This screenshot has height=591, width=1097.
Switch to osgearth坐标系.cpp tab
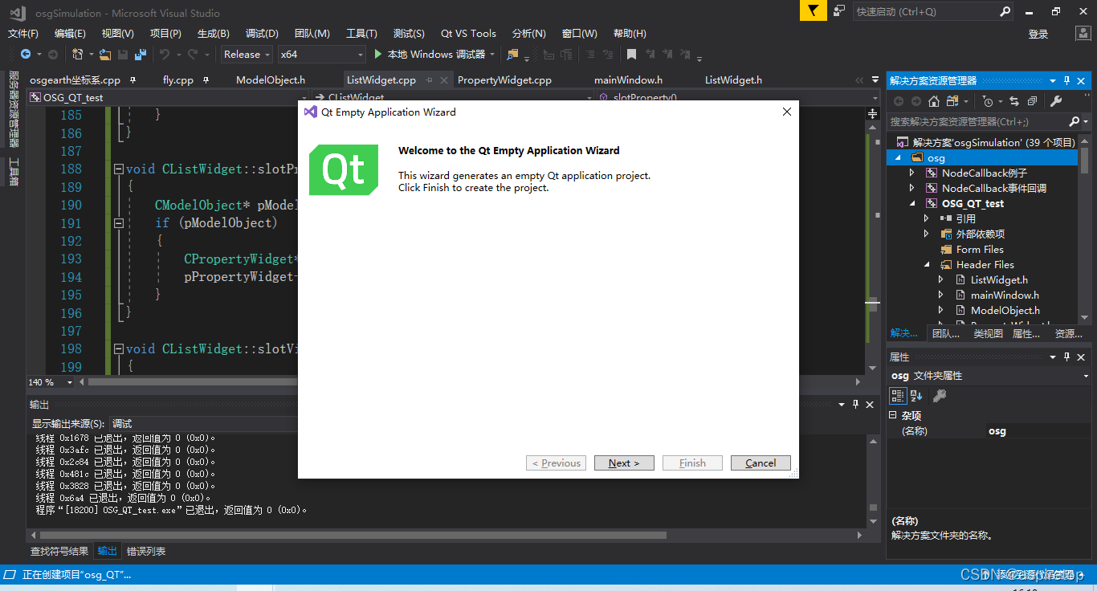75,80
